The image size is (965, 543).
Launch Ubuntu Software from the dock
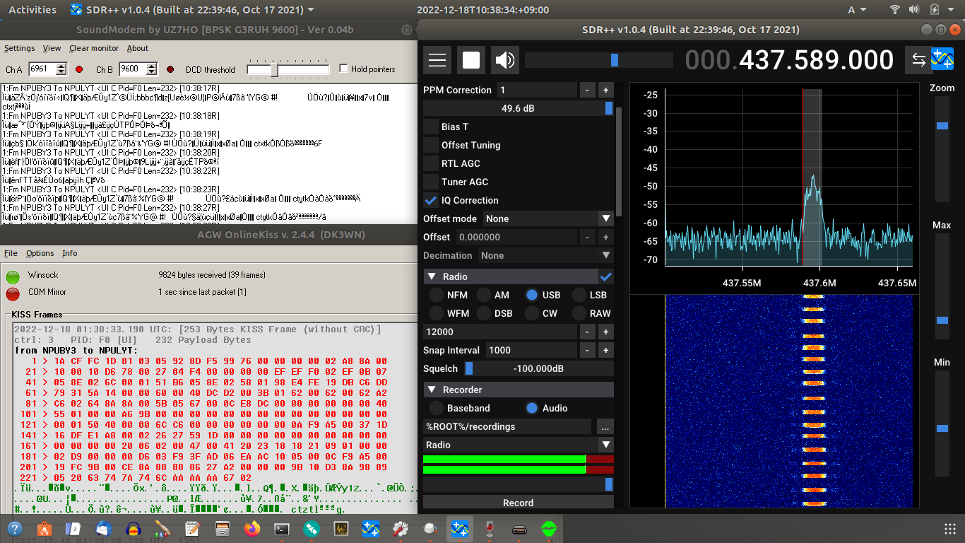[44, 529]
